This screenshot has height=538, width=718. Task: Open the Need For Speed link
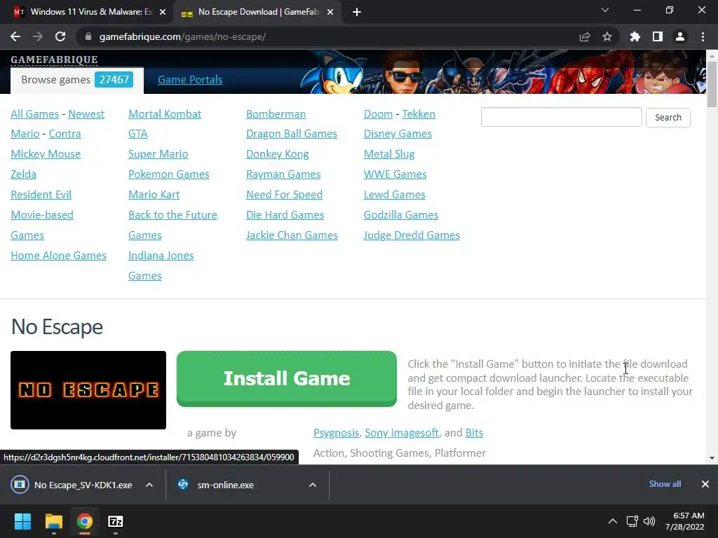(x=285, y=195)
